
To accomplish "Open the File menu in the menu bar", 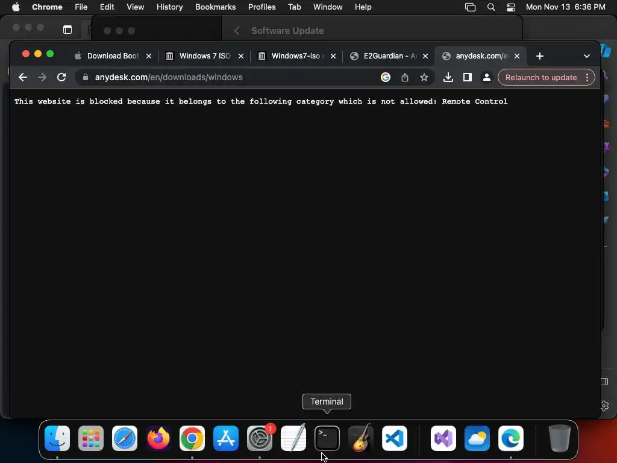I will [x=81, y=7].
